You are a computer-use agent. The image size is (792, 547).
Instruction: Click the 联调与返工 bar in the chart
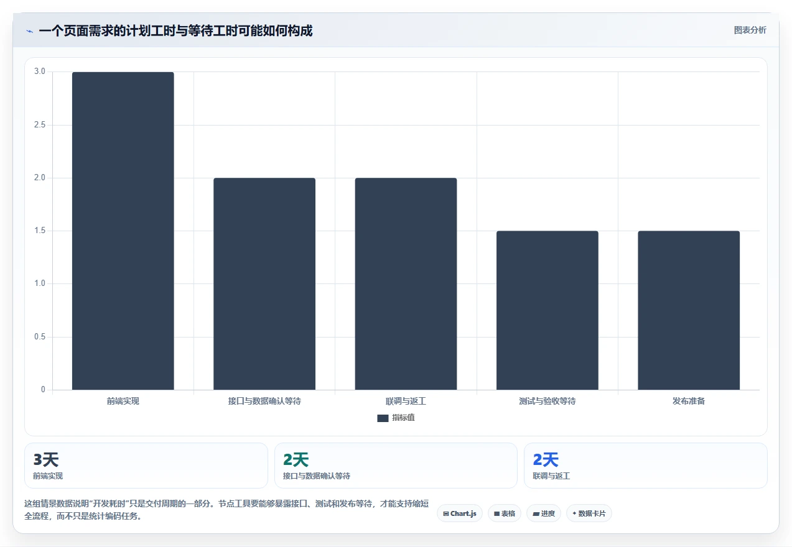tap(406, 284)
